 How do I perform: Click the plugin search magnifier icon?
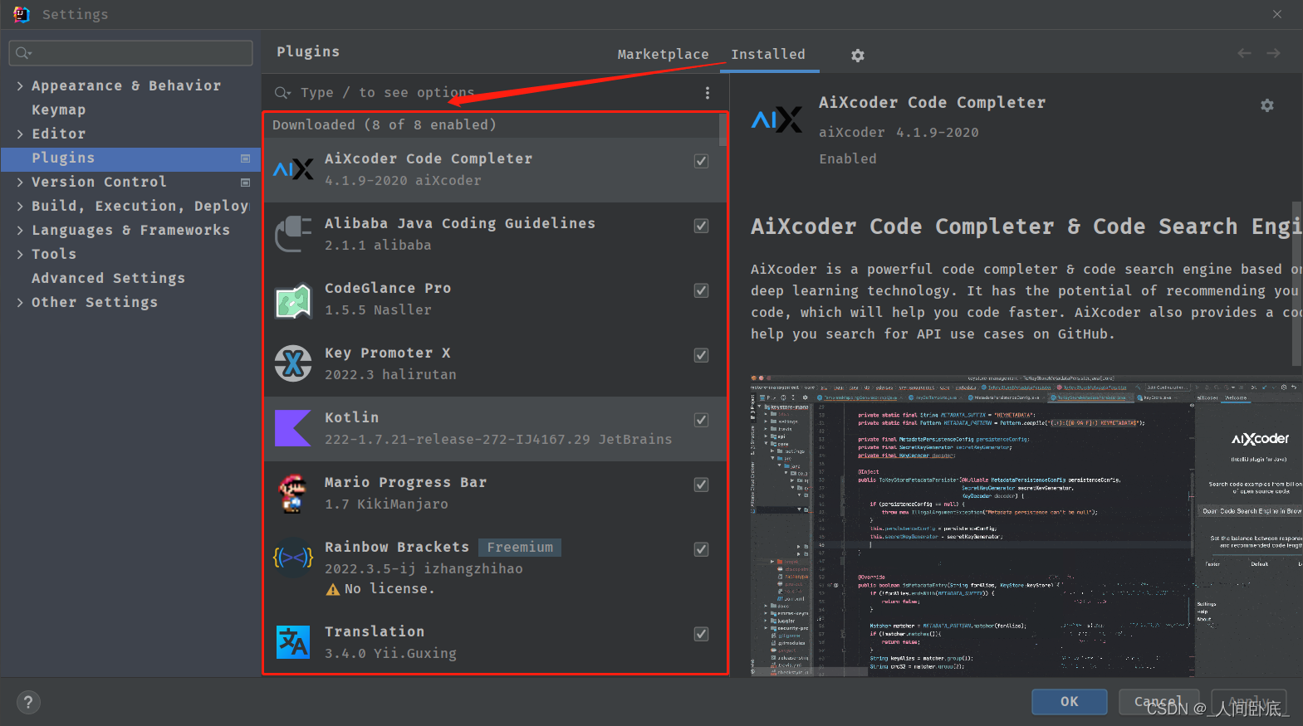click(282, 93)
